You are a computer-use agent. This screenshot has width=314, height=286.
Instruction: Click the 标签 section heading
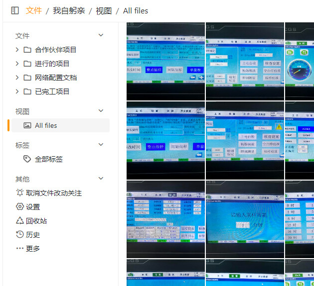pyautogui.click(x=22, y=145)
